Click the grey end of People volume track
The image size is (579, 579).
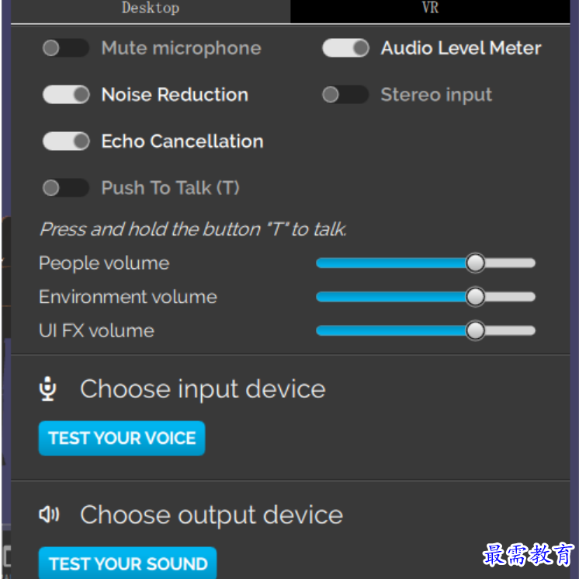(510, 263)
